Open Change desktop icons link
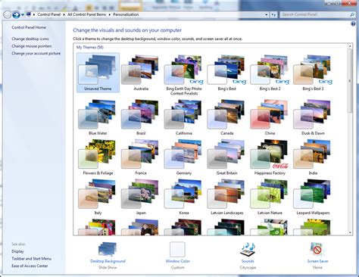The width and height of the screenshot is (359, 277). [x=30, y=39]
